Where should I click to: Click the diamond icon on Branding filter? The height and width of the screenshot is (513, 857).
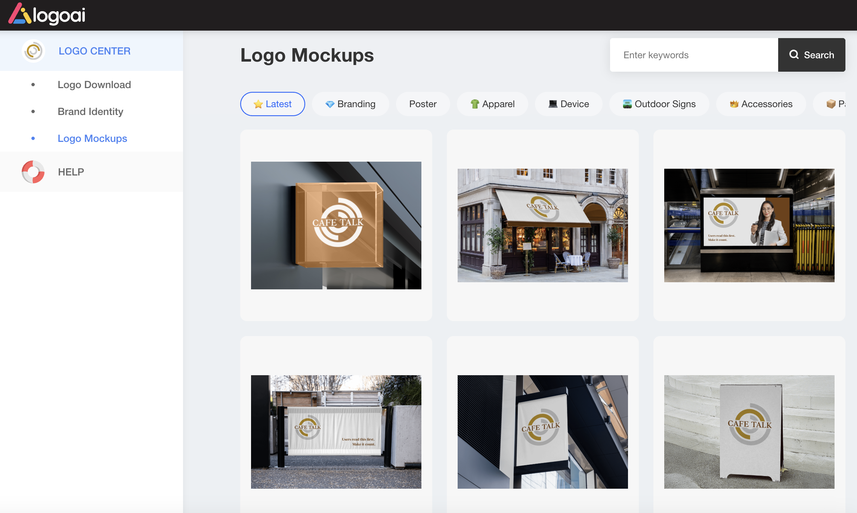330,104
